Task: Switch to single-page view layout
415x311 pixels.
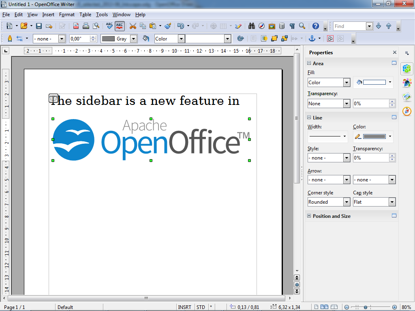Action: pyautogui.click(x=316, y=307)
